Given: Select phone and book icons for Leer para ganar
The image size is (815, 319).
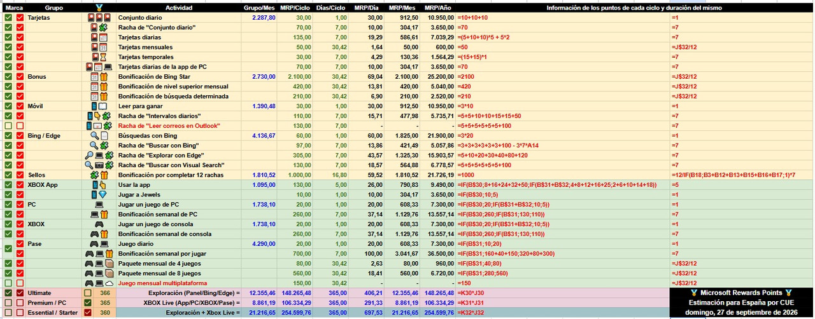Looking at the screenshot, I should tap(99, 106).
